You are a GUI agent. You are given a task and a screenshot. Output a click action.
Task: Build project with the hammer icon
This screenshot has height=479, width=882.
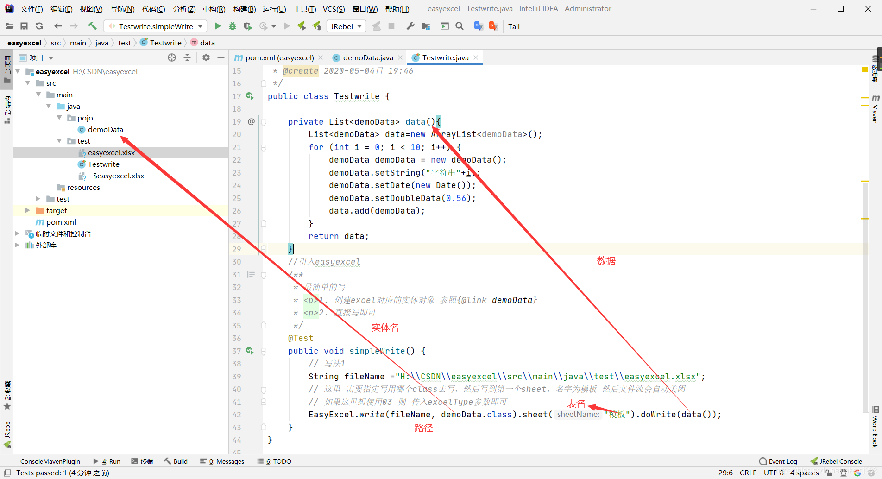[x=92, y=26]
